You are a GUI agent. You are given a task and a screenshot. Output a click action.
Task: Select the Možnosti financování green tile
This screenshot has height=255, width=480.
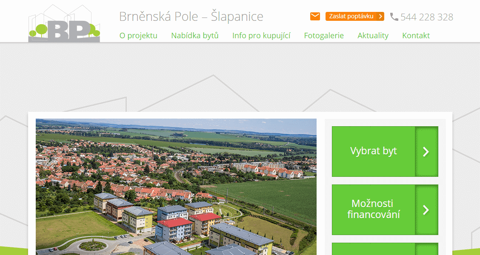(385, 210)
